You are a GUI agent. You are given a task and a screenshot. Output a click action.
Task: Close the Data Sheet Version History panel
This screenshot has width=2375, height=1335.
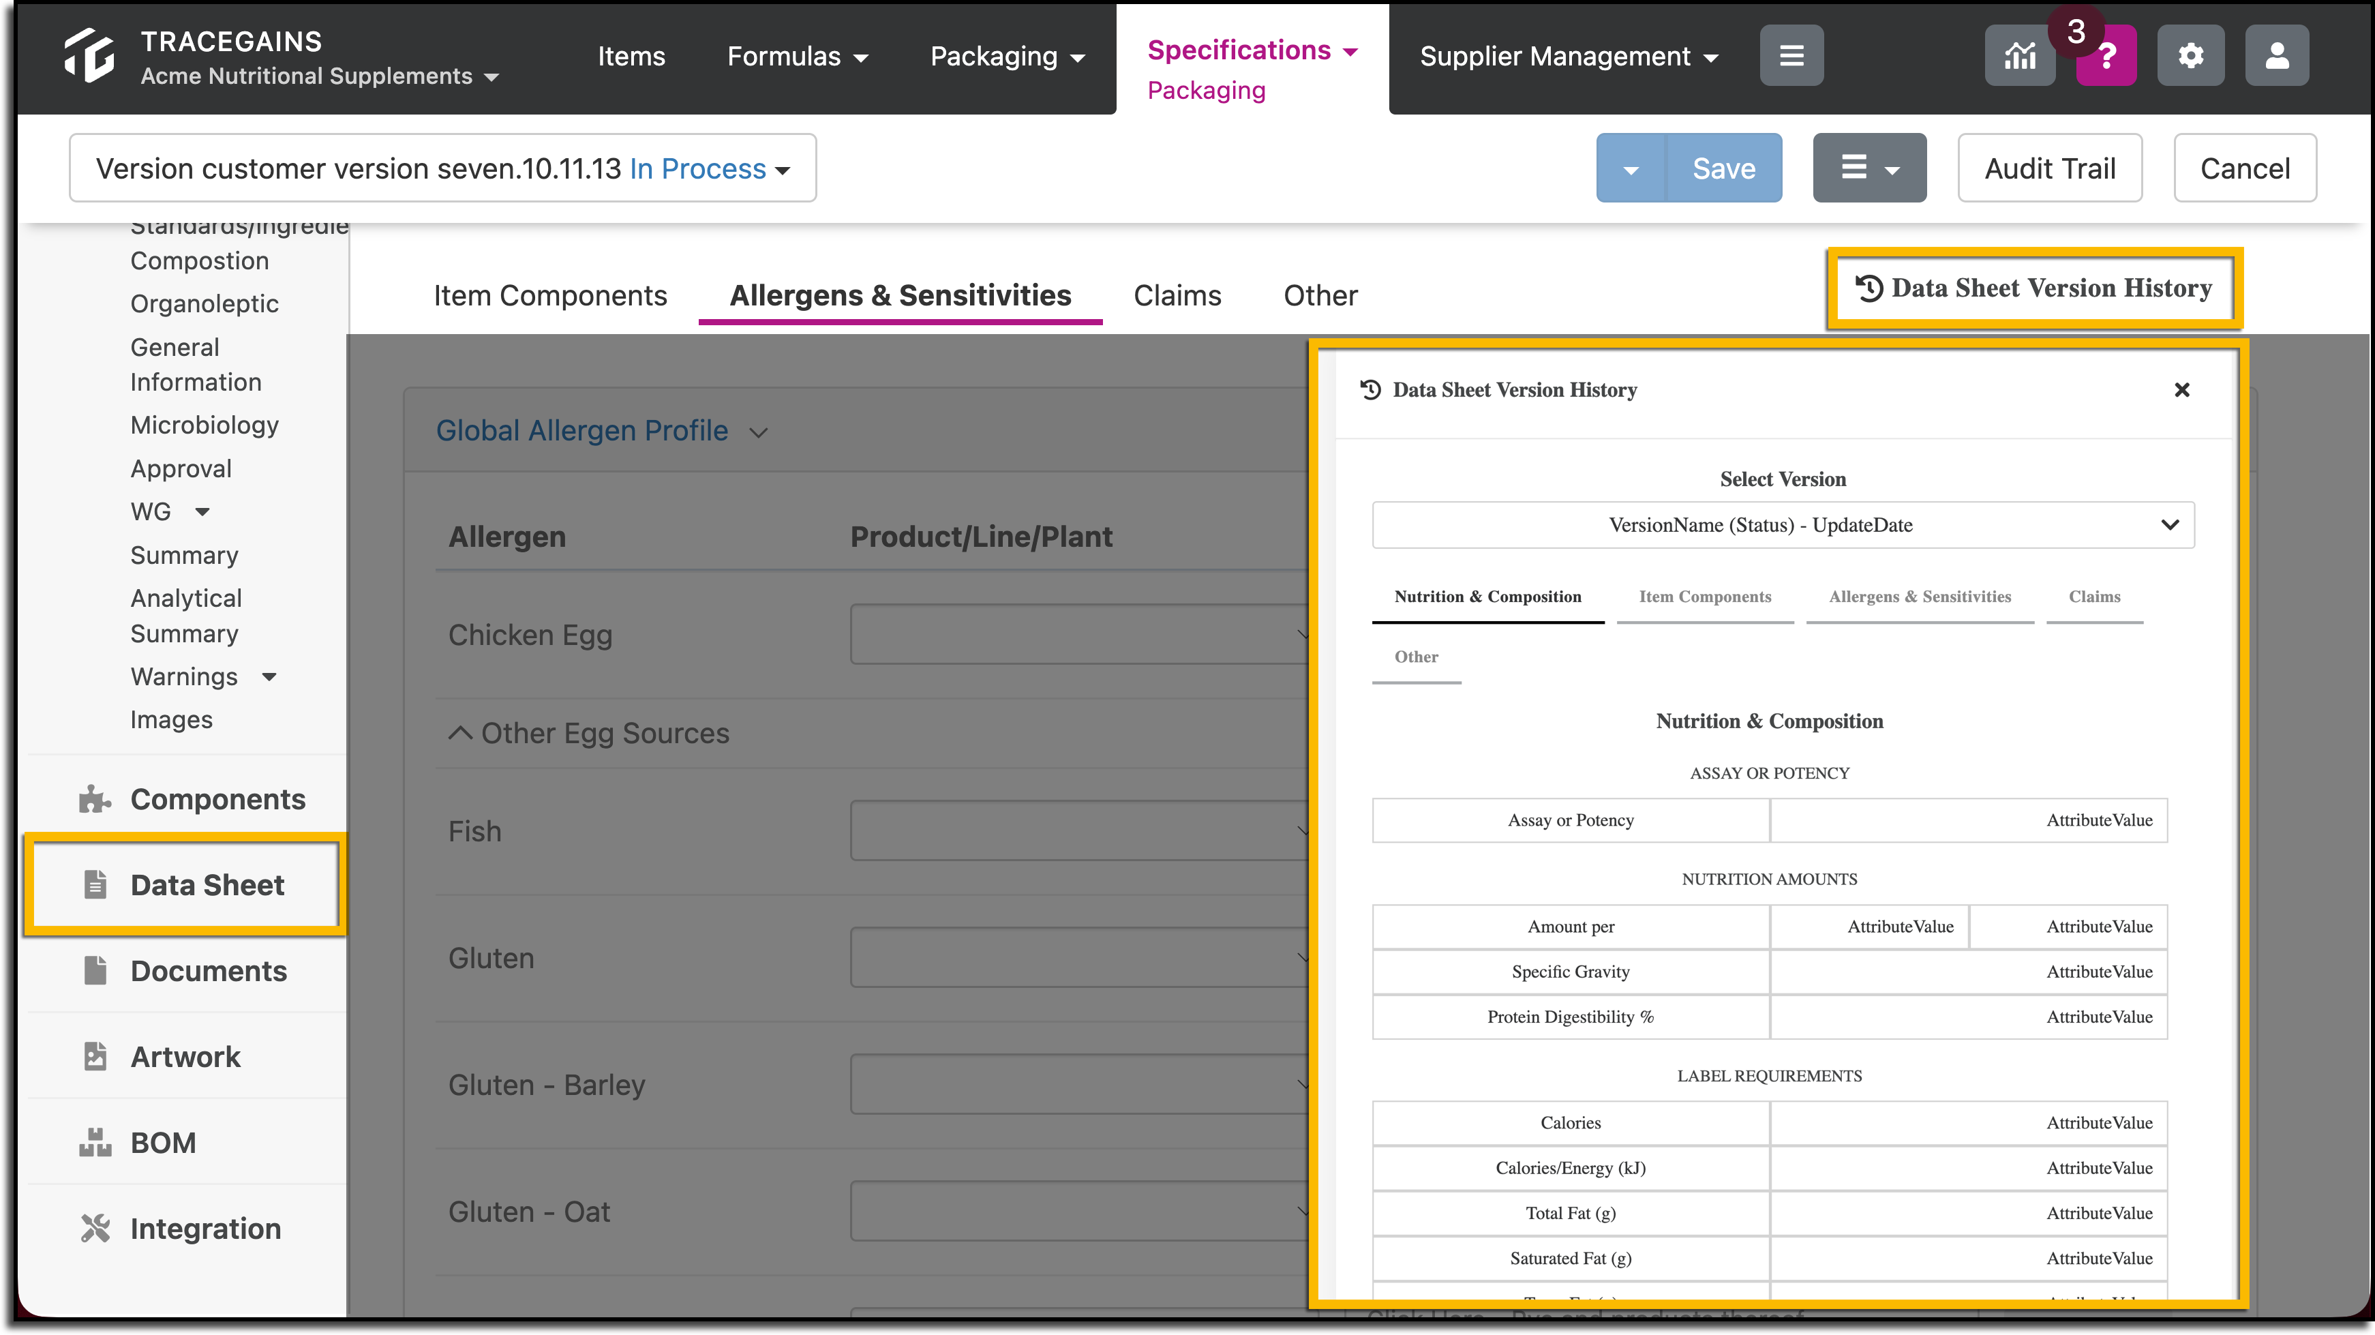pos(2181,390)
